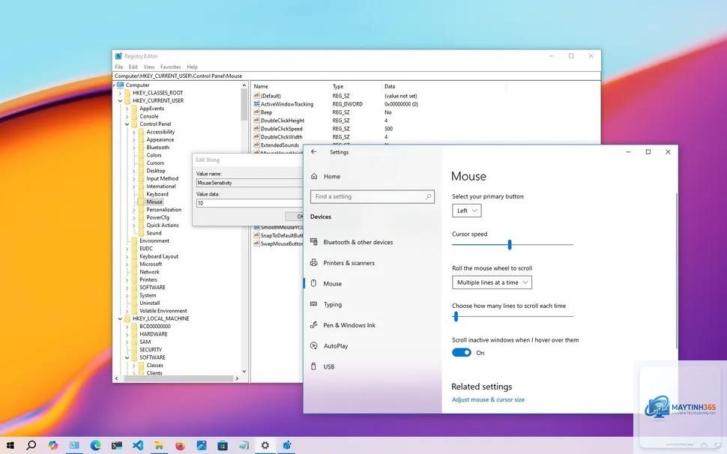Select the Mouse key in registry tree
The width and height of the screenshot is (727, 454).
tap(154, 202)
